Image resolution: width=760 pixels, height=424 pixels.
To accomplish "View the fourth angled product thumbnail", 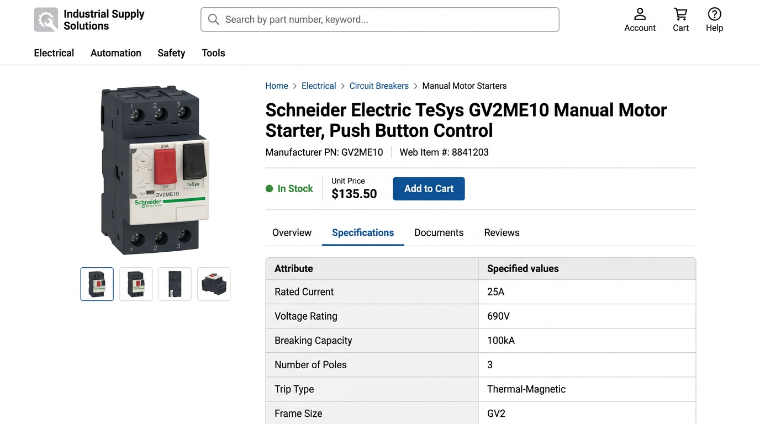I will click(214, 284).
